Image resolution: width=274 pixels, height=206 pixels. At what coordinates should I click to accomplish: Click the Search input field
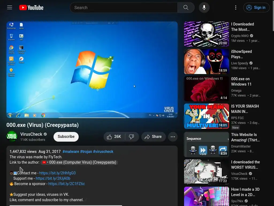[x=124, y=8]
